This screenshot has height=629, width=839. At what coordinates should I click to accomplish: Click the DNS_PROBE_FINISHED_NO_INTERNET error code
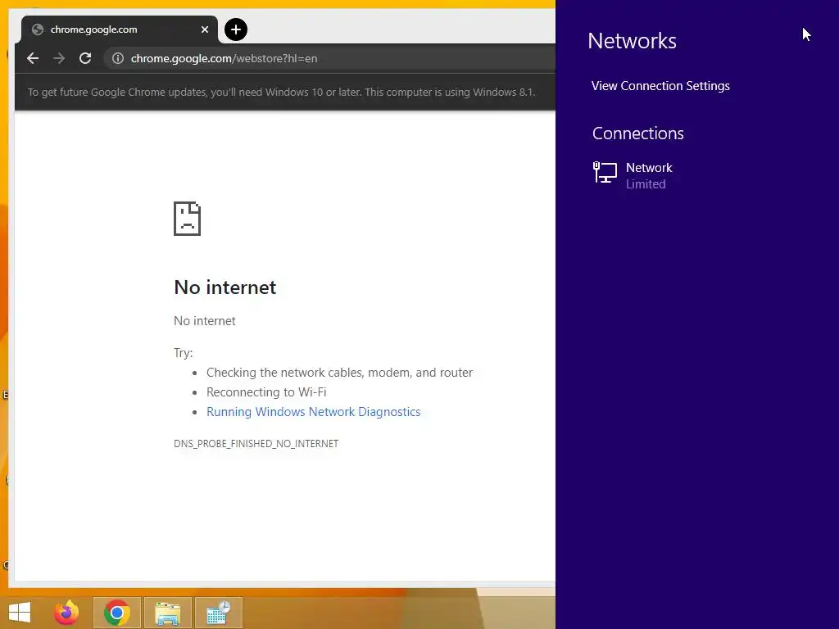(256, 443)
